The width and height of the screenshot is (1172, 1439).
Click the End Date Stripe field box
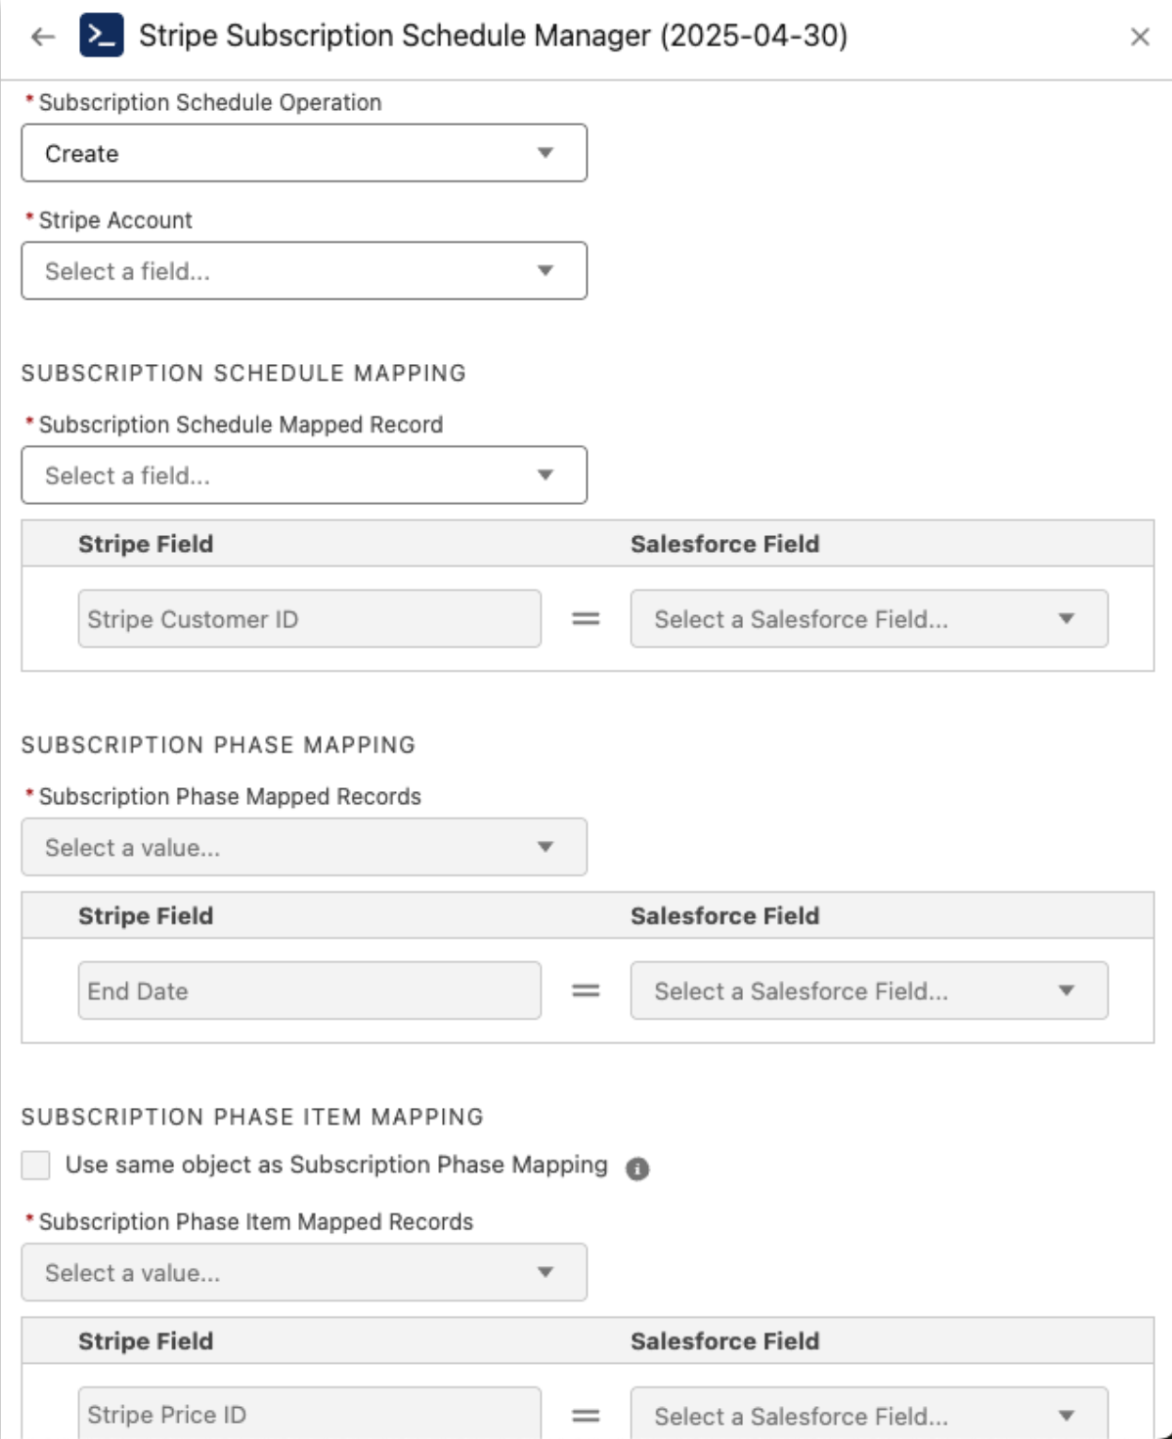point(309,990)
